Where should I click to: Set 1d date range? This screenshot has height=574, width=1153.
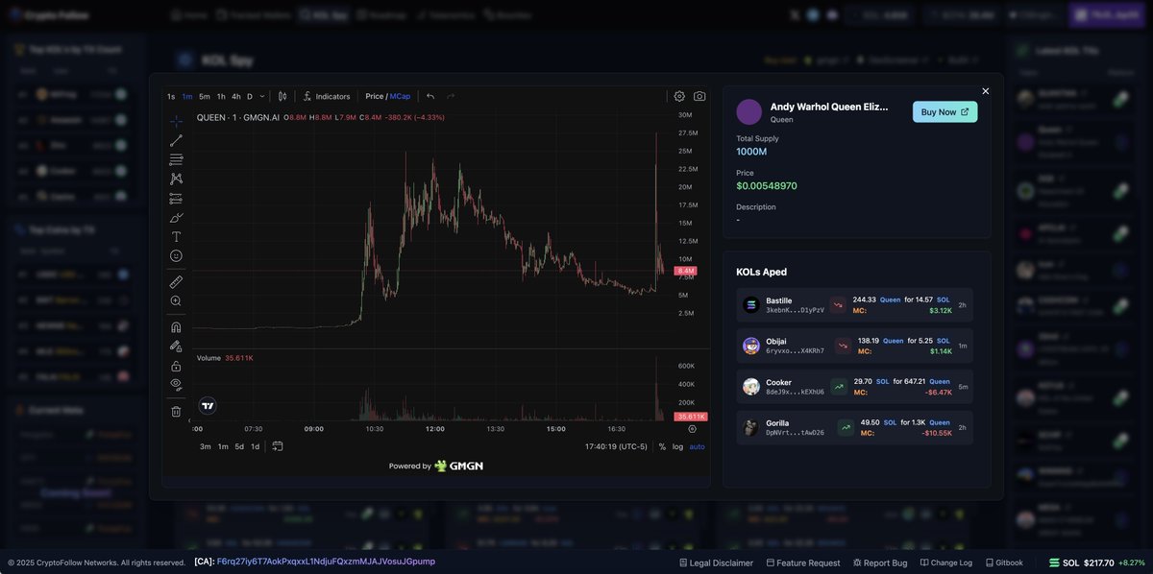(x=255, y=446)
